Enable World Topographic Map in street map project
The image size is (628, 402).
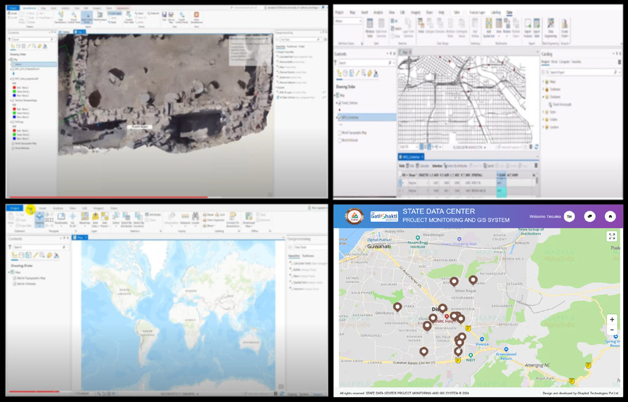339,132
